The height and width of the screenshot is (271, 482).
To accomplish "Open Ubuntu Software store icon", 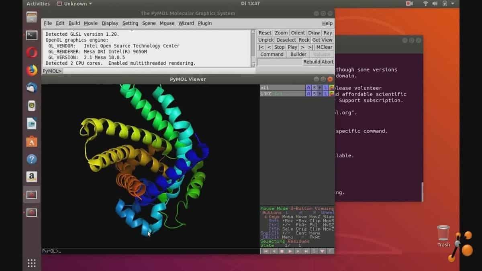I will 32,141.
